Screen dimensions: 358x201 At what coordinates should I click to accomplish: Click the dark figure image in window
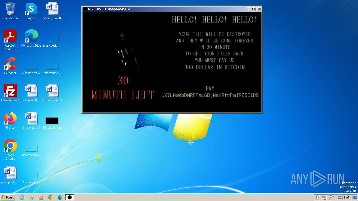125,53
